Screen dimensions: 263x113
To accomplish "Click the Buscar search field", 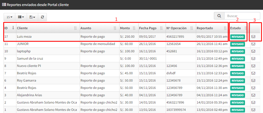I will pyautogui.click(x=240, y=16).
